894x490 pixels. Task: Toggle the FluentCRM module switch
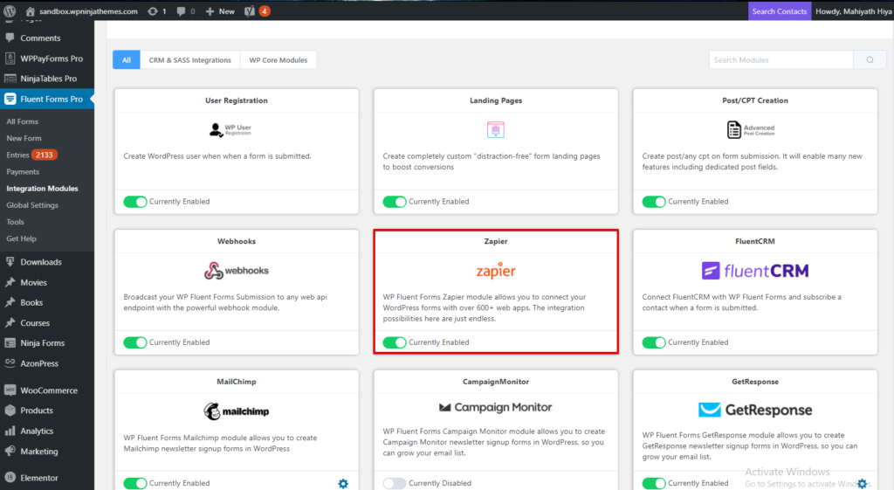coord(654,342)
